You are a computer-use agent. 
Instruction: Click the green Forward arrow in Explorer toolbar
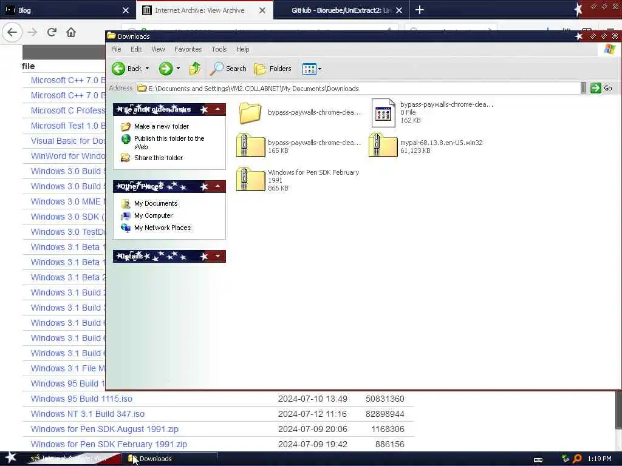(x=166, y=69)
